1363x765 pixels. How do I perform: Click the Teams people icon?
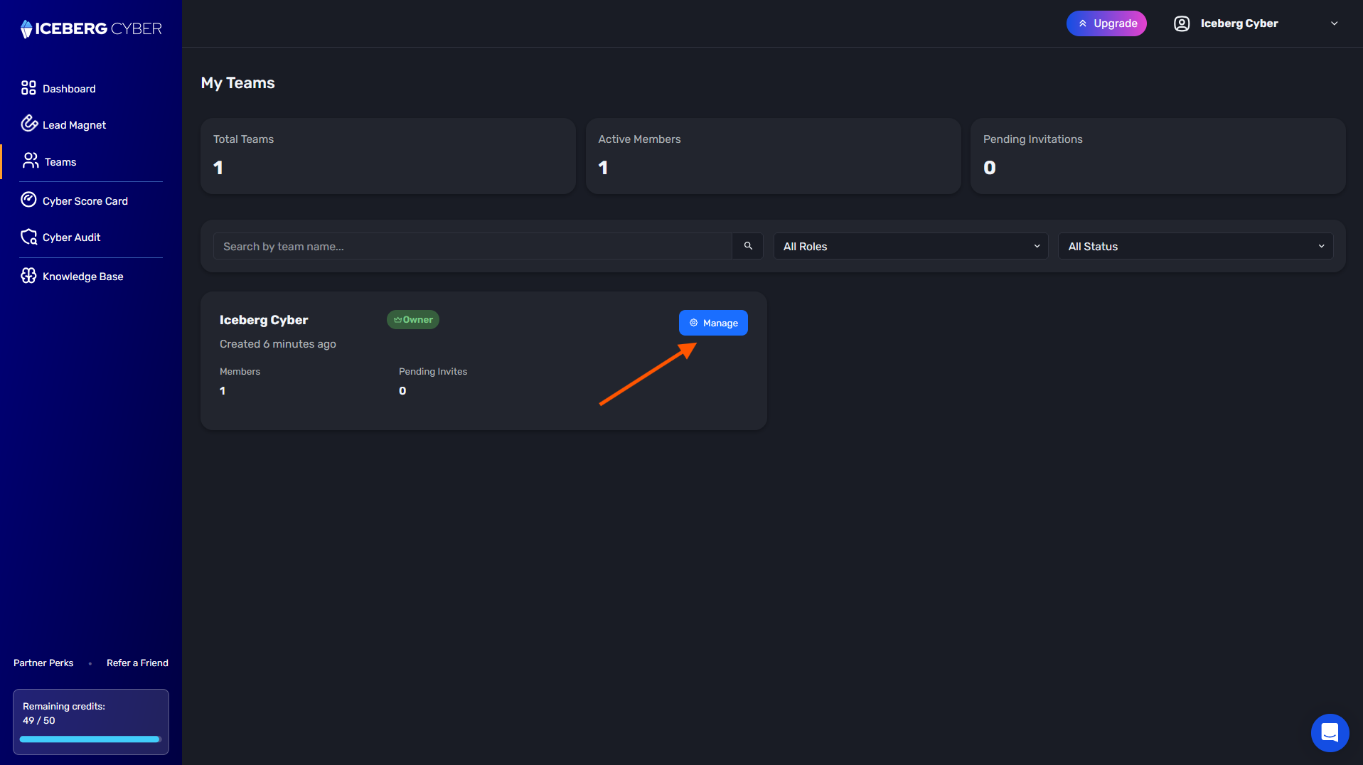click(x=31, y=161)
